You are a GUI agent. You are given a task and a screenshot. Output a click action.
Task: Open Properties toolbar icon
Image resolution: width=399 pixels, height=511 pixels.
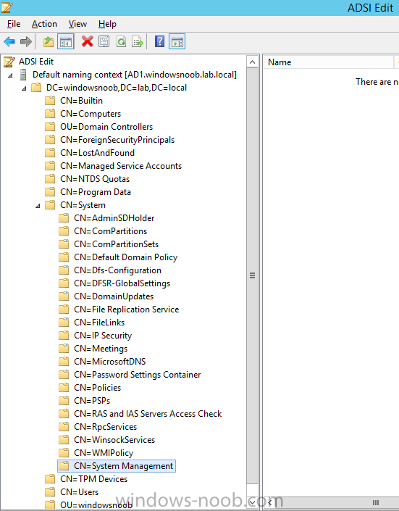[x=104, y=42]
